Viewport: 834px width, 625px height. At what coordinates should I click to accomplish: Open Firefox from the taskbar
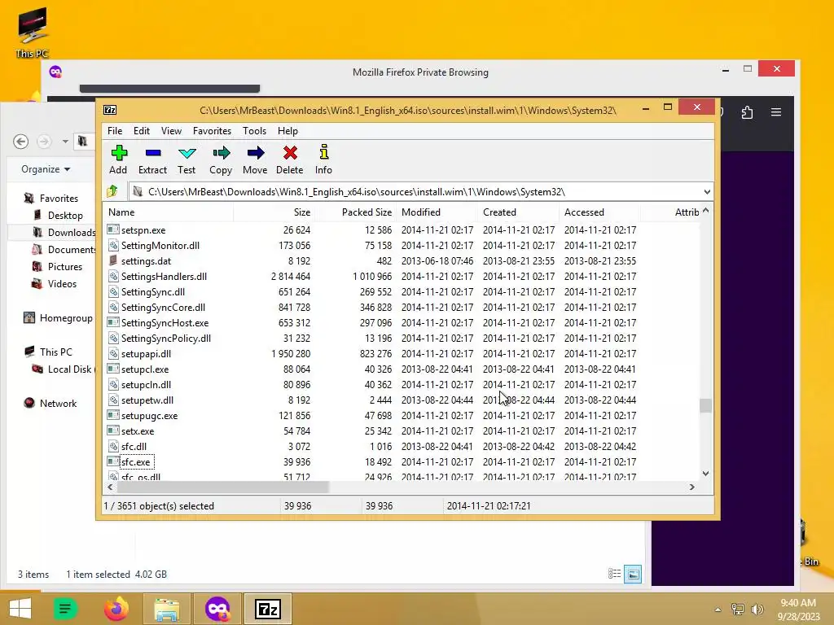116,609
